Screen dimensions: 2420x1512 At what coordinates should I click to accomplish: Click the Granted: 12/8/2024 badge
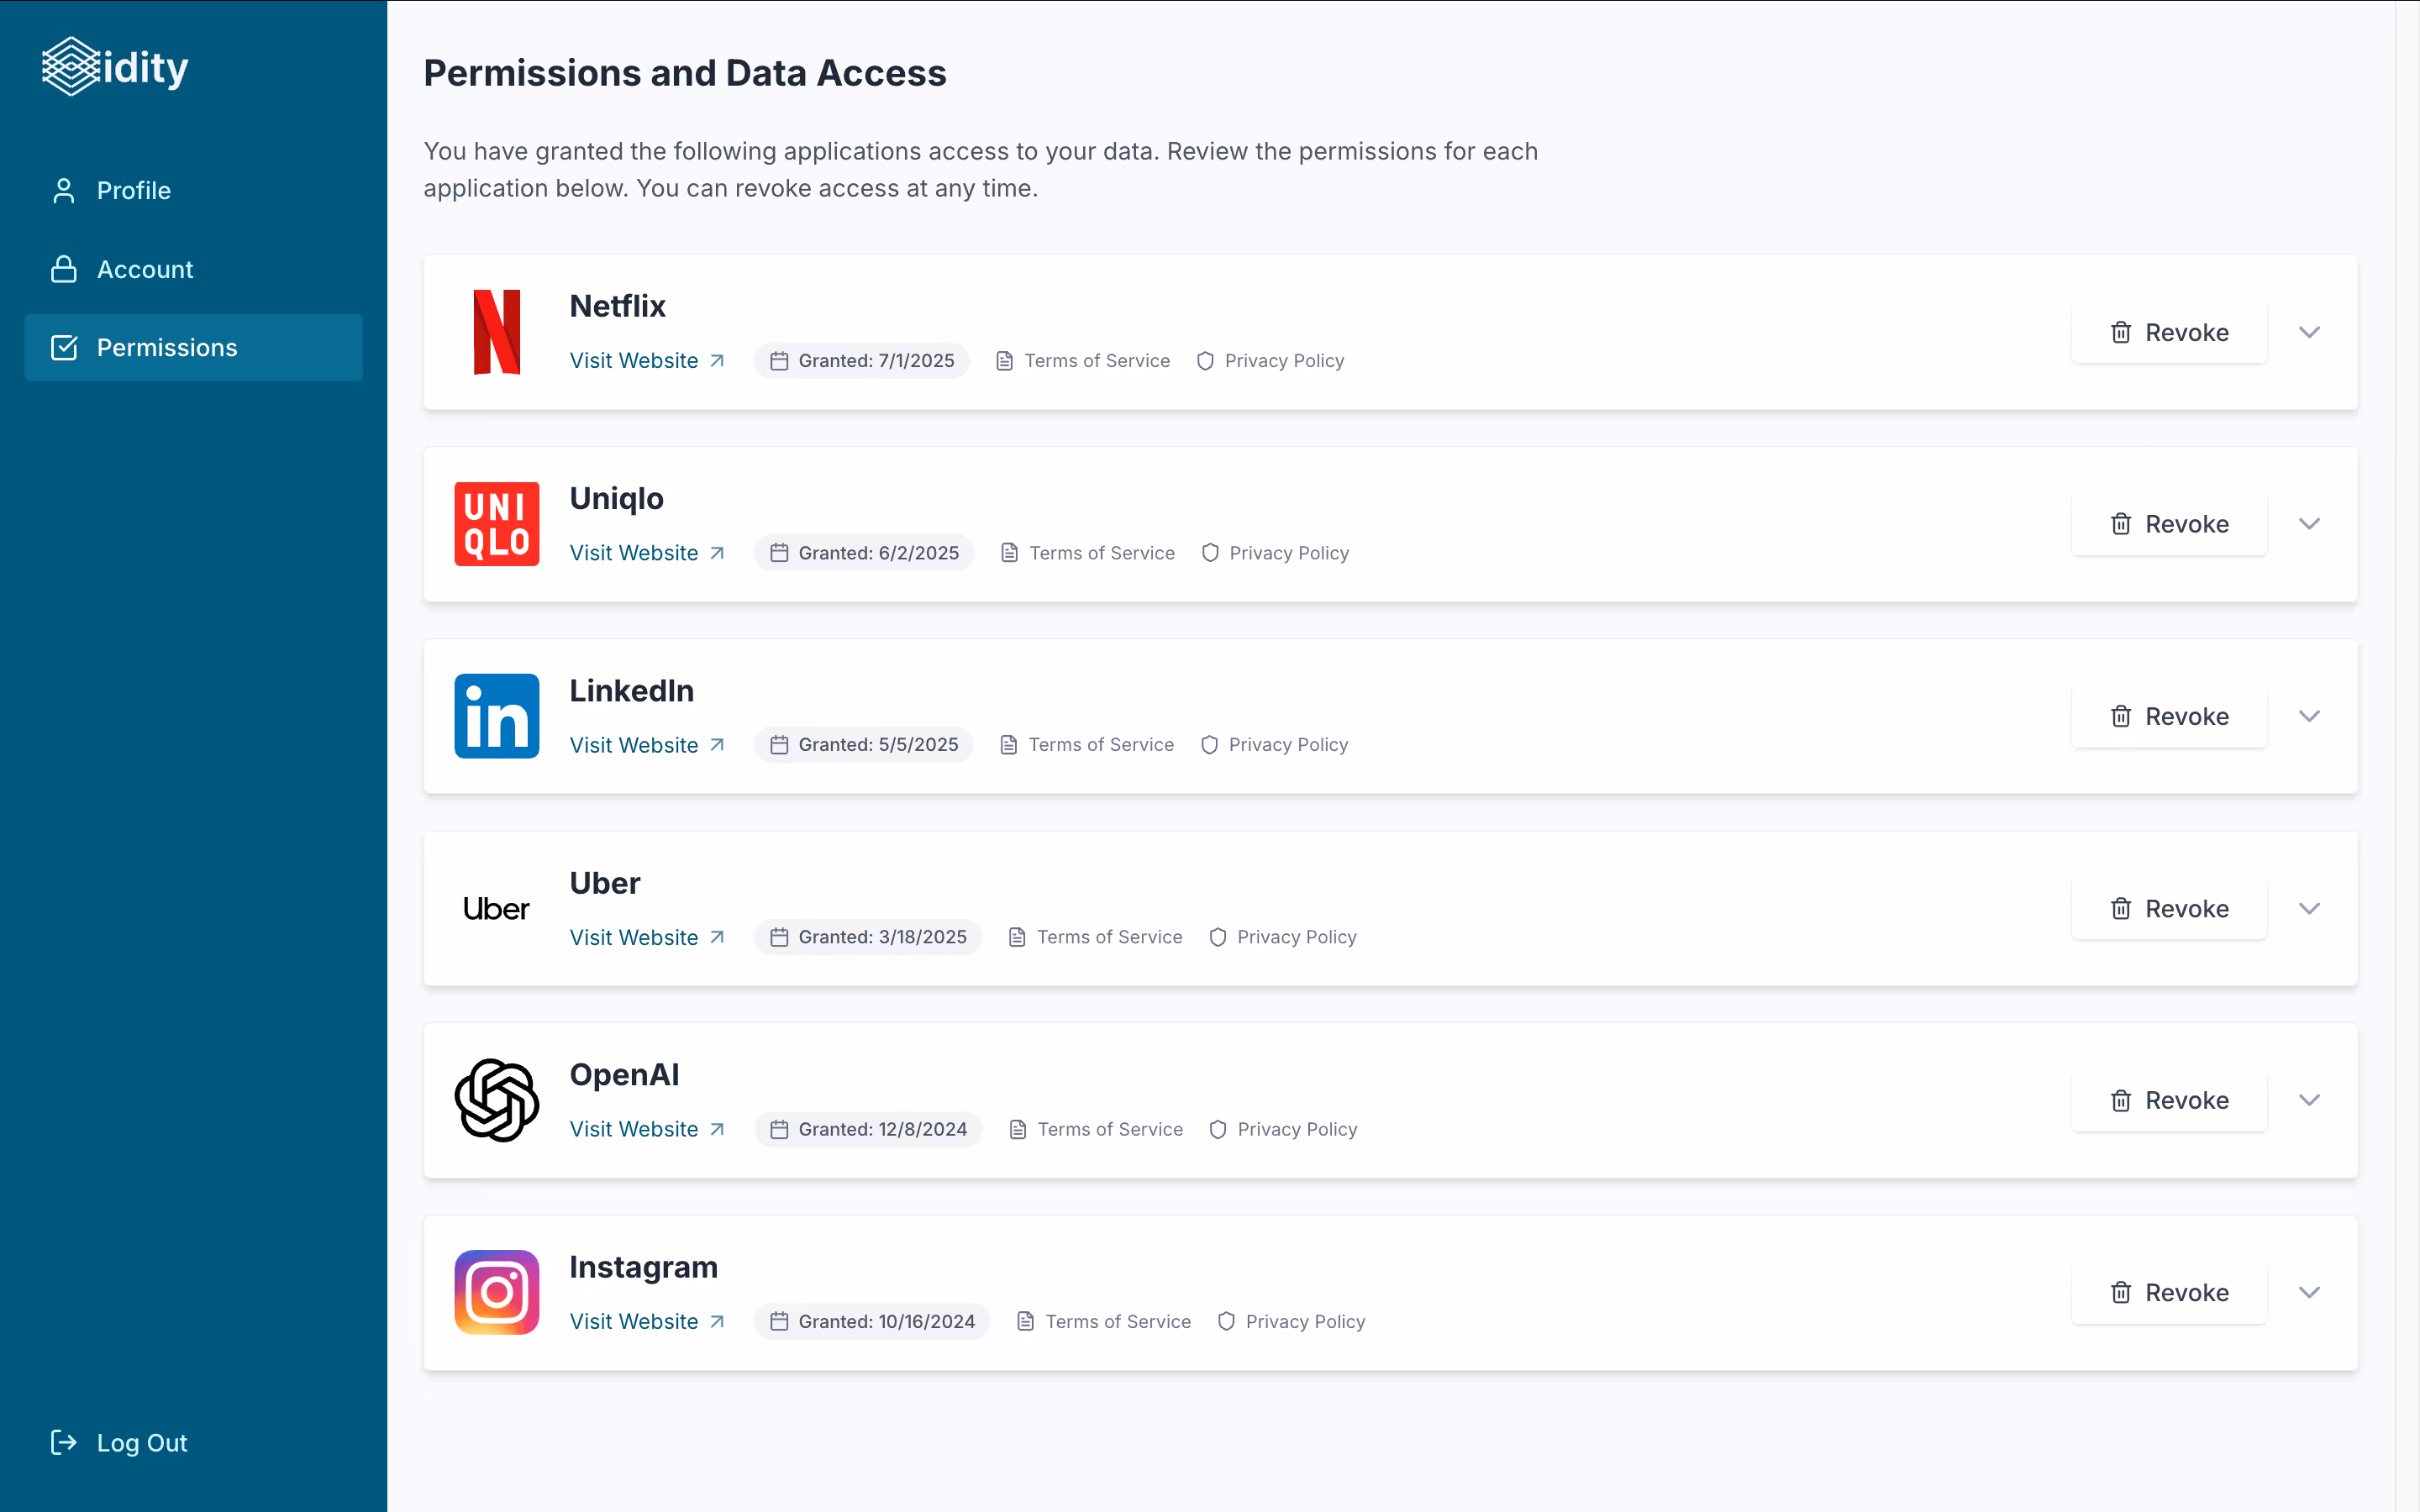[868, 1129]
